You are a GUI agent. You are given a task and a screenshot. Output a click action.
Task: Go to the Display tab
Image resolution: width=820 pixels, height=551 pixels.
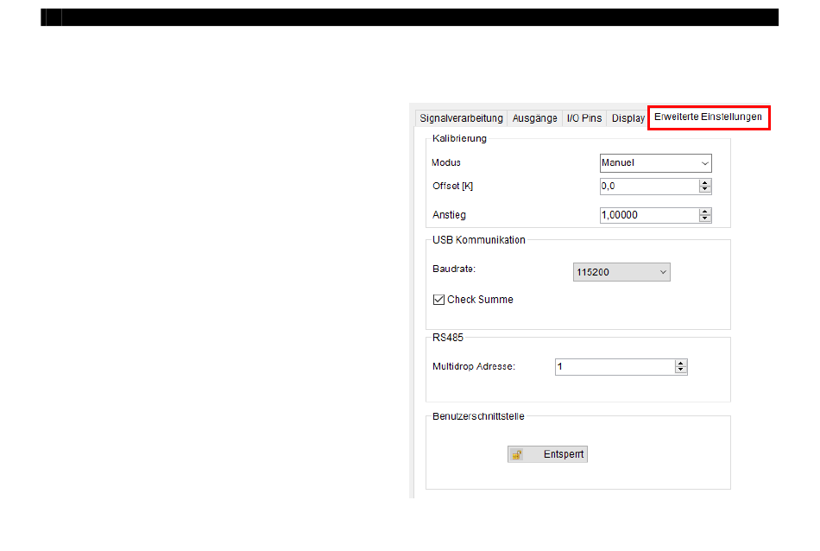[628, 118]
